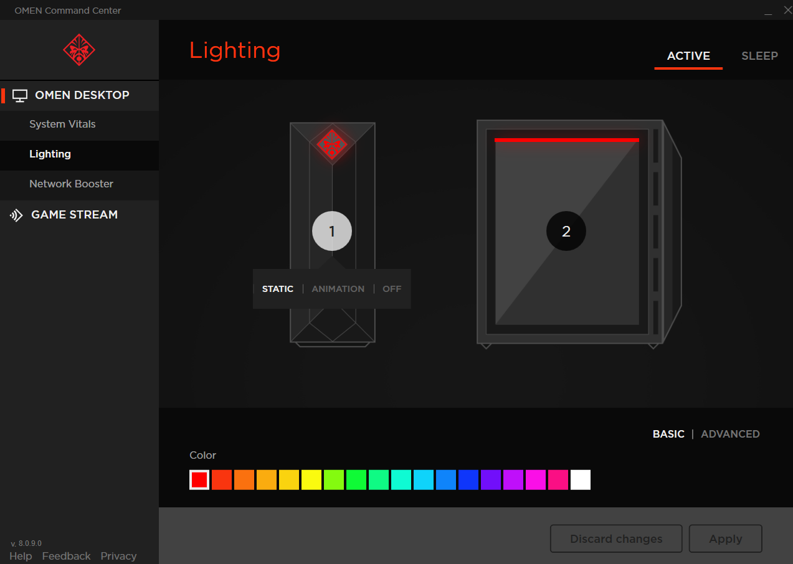The image size is (793, 564).
Task: Pick the lime green color swatch
Action: pos(334,480)
